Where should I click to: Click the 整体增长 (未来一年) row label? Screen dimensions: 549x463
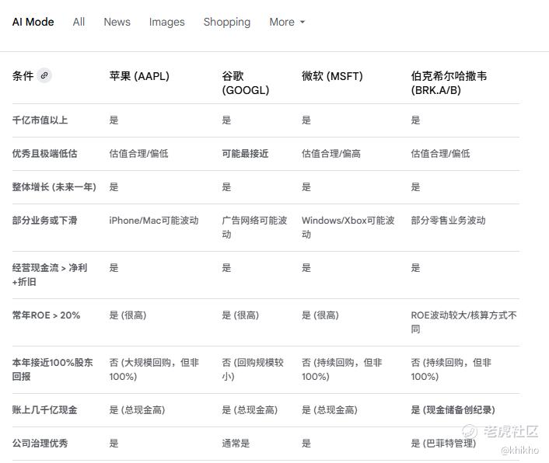coord(54,187)
